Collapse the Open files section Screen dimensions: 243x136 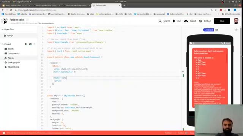tap(3, 29)
